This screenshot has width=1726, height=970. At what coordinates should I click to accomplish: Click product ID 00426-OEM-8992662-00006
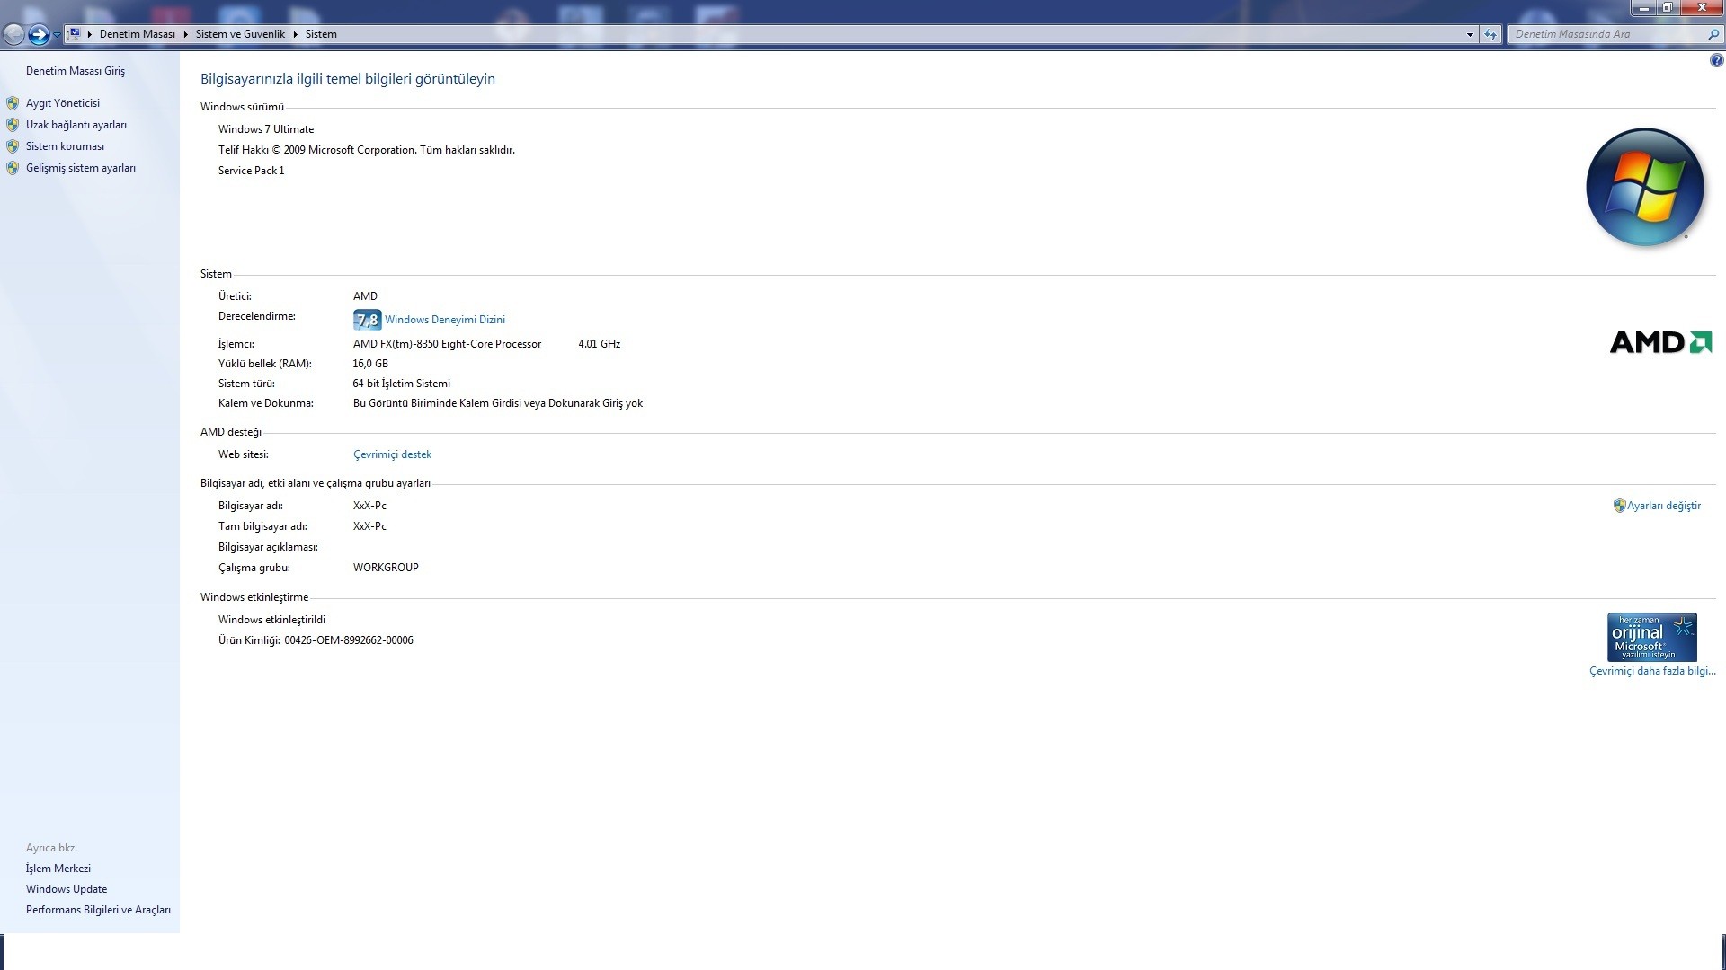coord(349,640)
